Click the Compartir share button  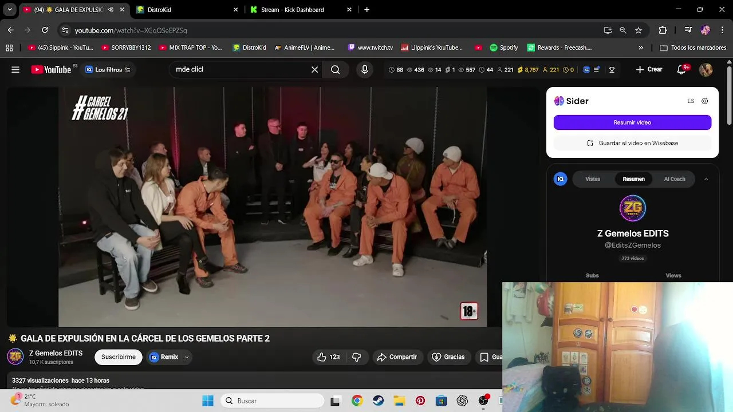(397, 357)
